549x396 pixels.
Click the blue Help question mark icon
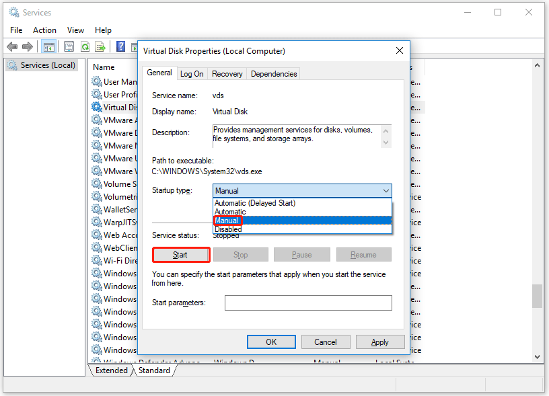120,46
